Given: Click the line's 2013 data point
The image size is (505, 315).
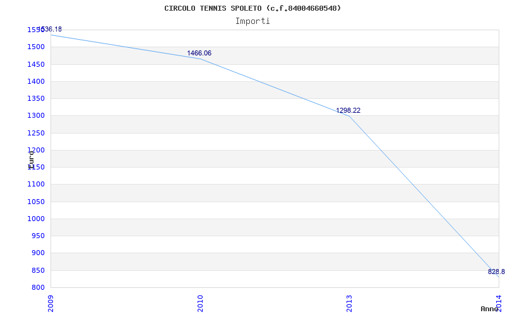Looking at the screenshot, I should point(350,116).
